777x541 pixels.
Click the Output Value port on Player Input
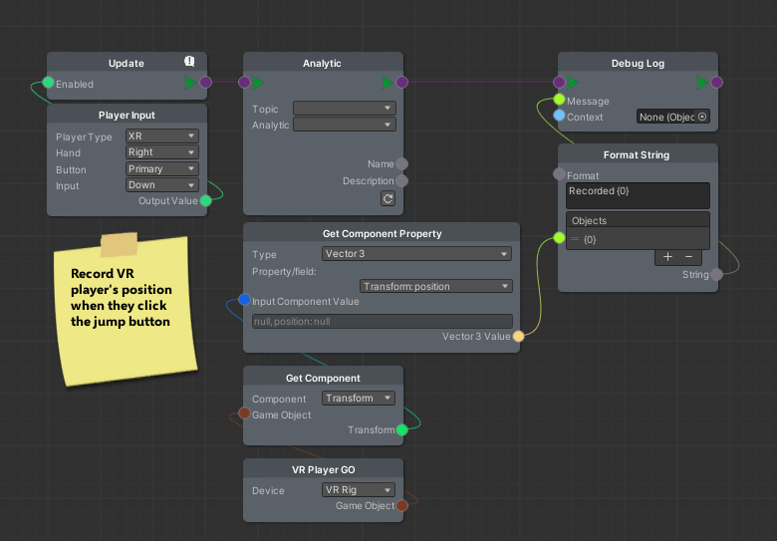click(205, 200)
